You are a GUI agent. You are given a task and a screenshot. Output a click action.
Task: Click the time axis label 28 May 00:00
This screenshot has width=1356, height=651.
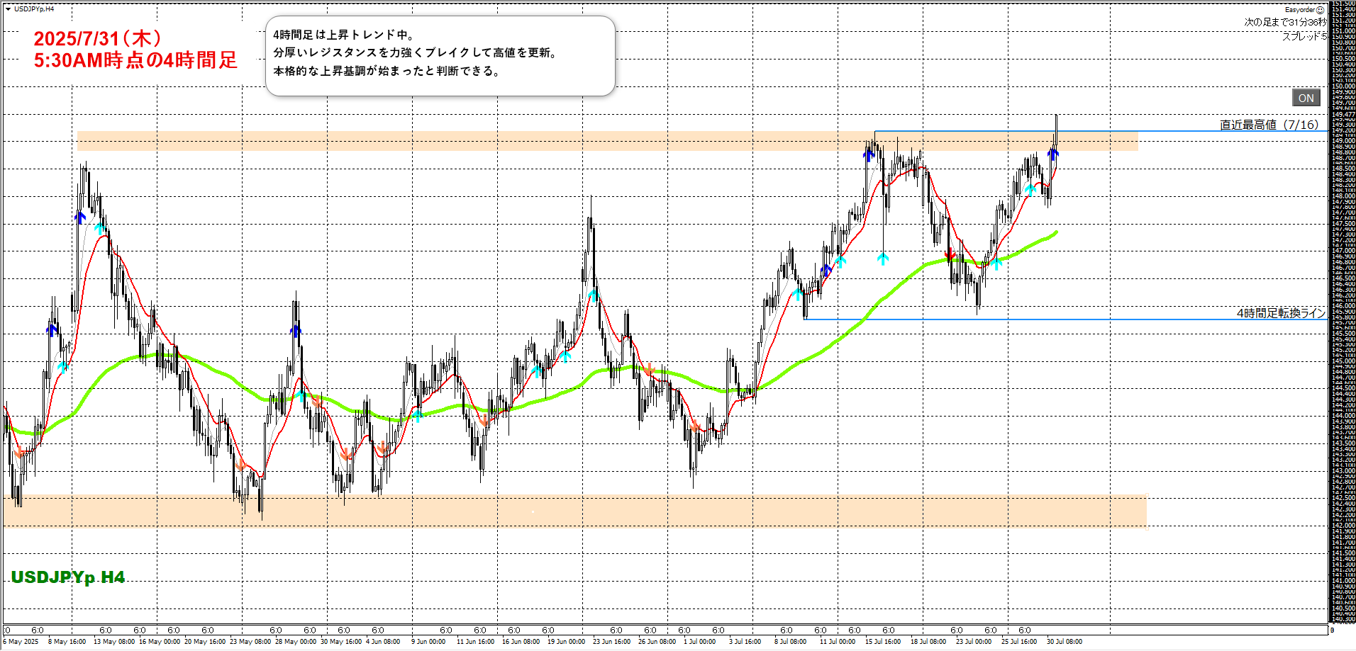296,642
